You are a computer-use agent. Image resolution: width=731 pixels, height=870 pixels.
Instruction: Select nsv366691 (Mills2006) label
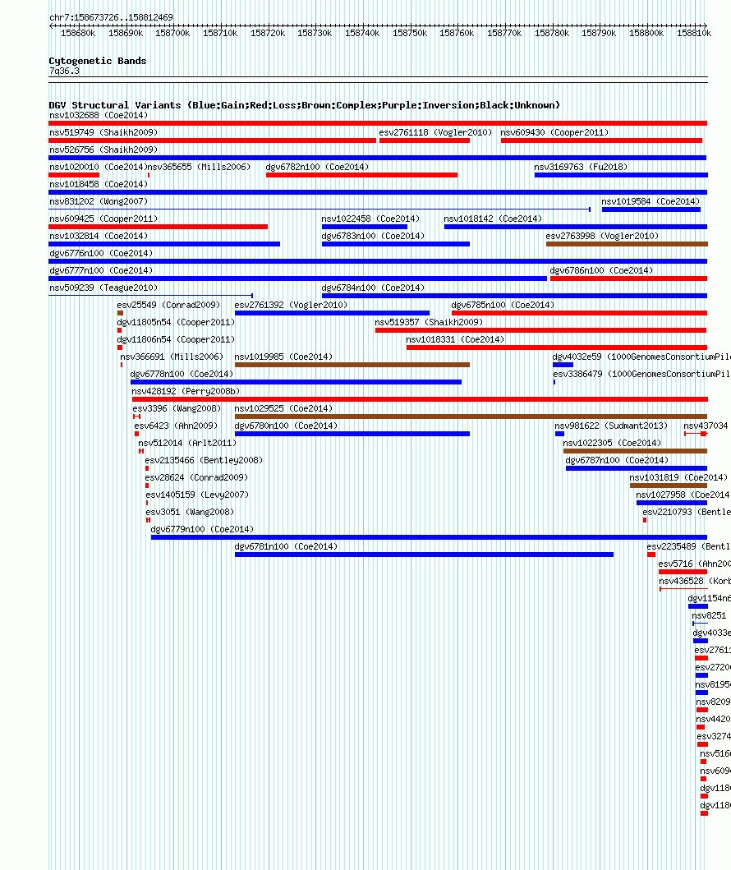[x=172, y=357]
